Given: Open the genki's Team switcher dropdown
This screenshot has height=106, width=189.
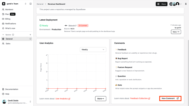Looking at the screenshot, I should (x=25, y=4).
